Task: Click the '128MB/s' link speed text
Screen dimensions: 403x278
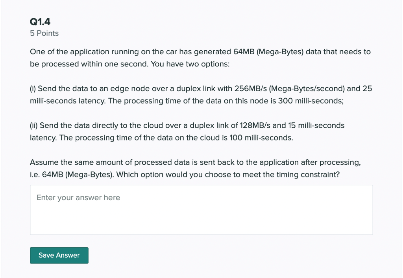Action: (255, 125)
